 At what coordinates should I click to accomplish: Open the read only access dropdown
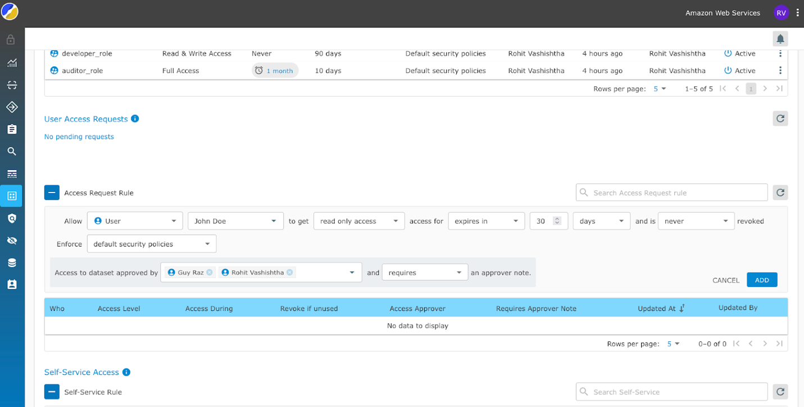pos(359,221)
